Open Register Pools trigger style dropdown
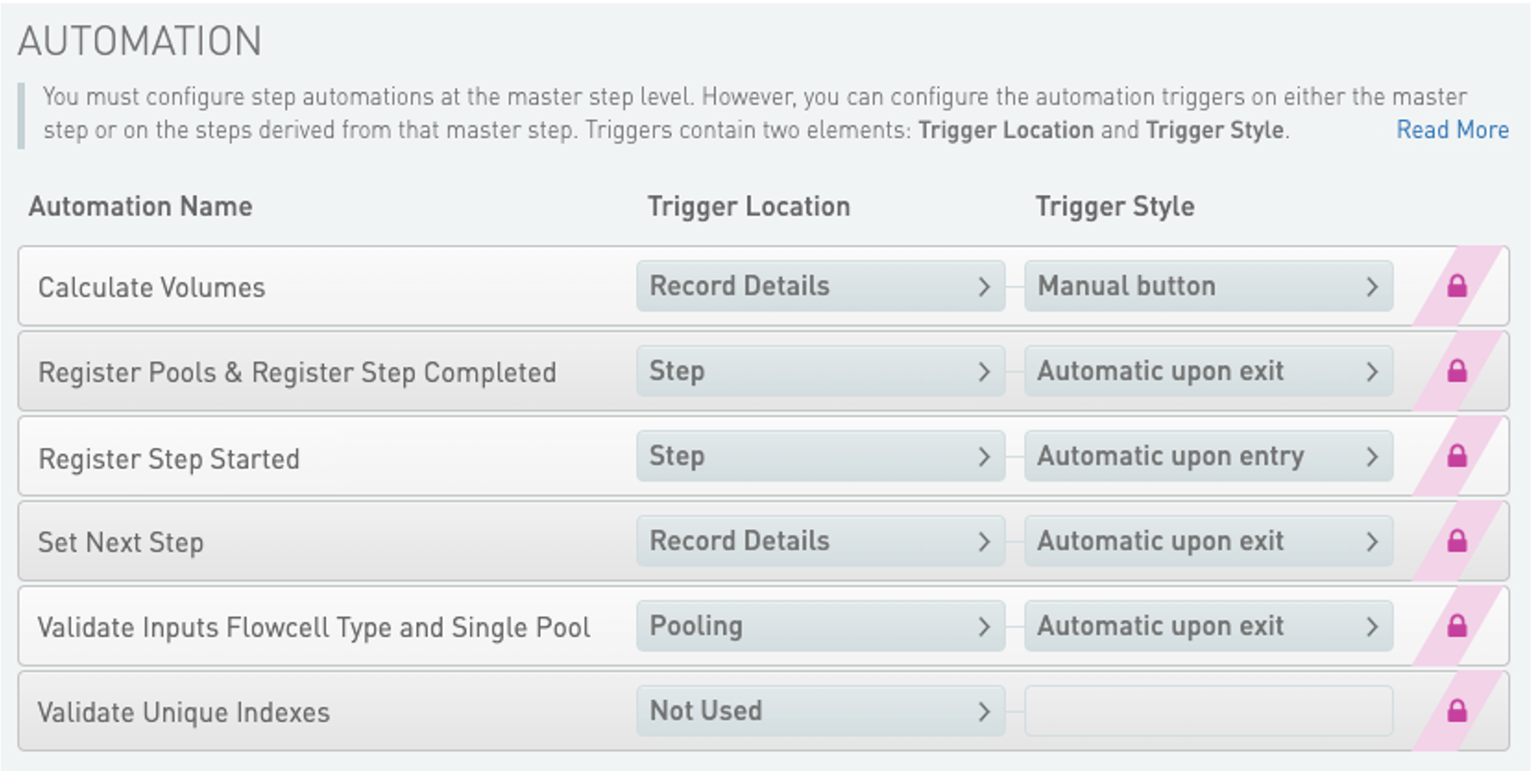This screenshot has width=1533, height=771. pyautogui.click(x=1207, y=371)
